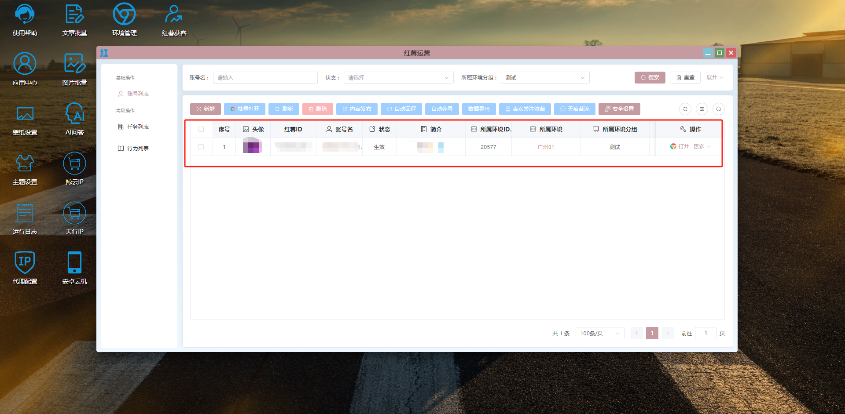Toggle the select-all checkbox in the table header
Image resolution: width=845 pixels, height=414 pixels.
(x=201, y=129)
